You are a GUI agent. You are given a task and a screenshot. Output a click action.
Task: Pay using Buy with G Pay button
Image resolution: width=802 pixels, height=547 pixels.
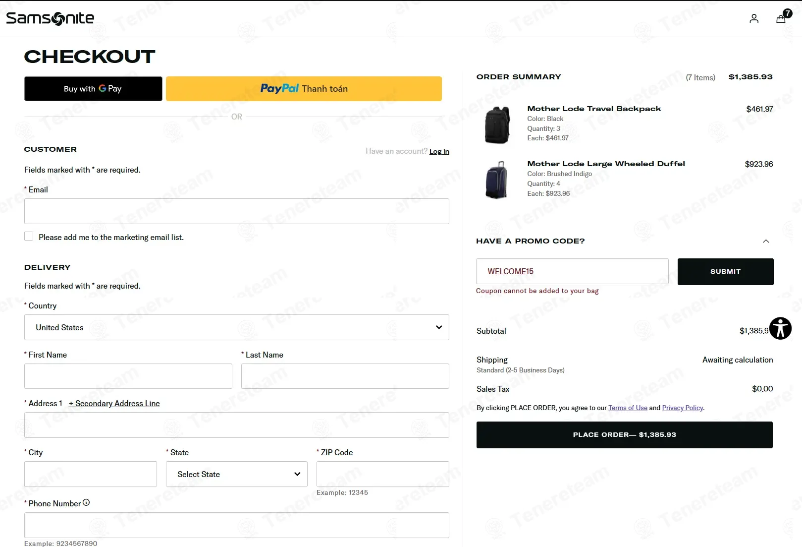click(x=93, y=89)
